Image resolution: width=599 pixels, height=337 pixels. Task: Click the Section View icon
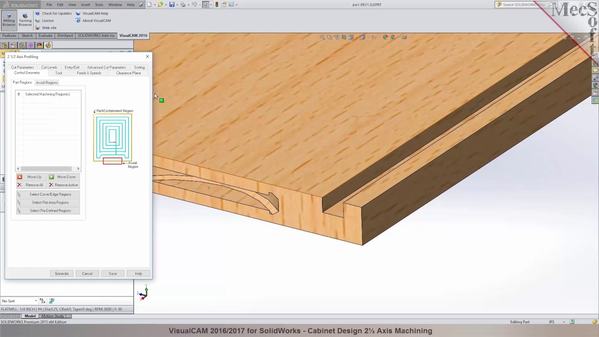click(x=344, y=37)
